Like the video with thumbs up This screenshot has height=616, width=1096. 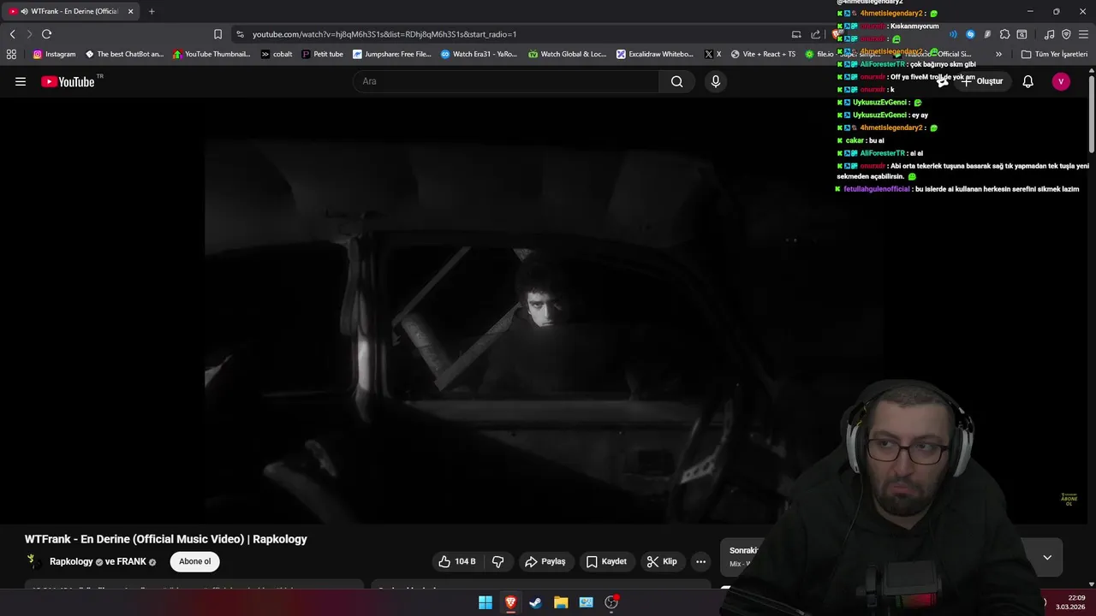click(457, 561)
